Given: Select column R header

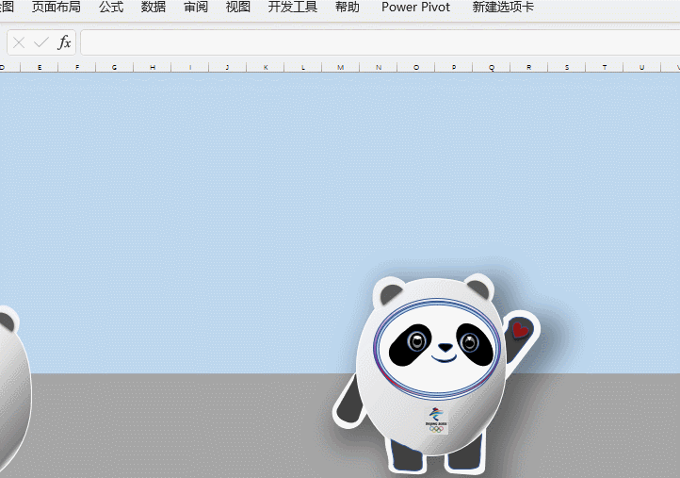Looking at the screenshot, I should [x=528, y=67].
